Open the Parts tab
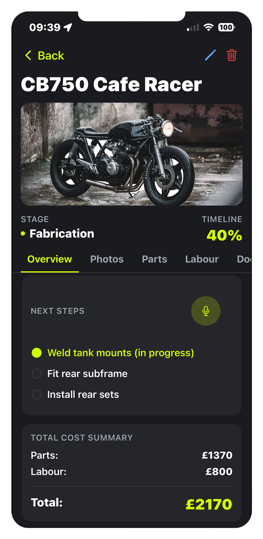Image resolution: width=263 pixels, height=539 pixels. click(154, 259)
